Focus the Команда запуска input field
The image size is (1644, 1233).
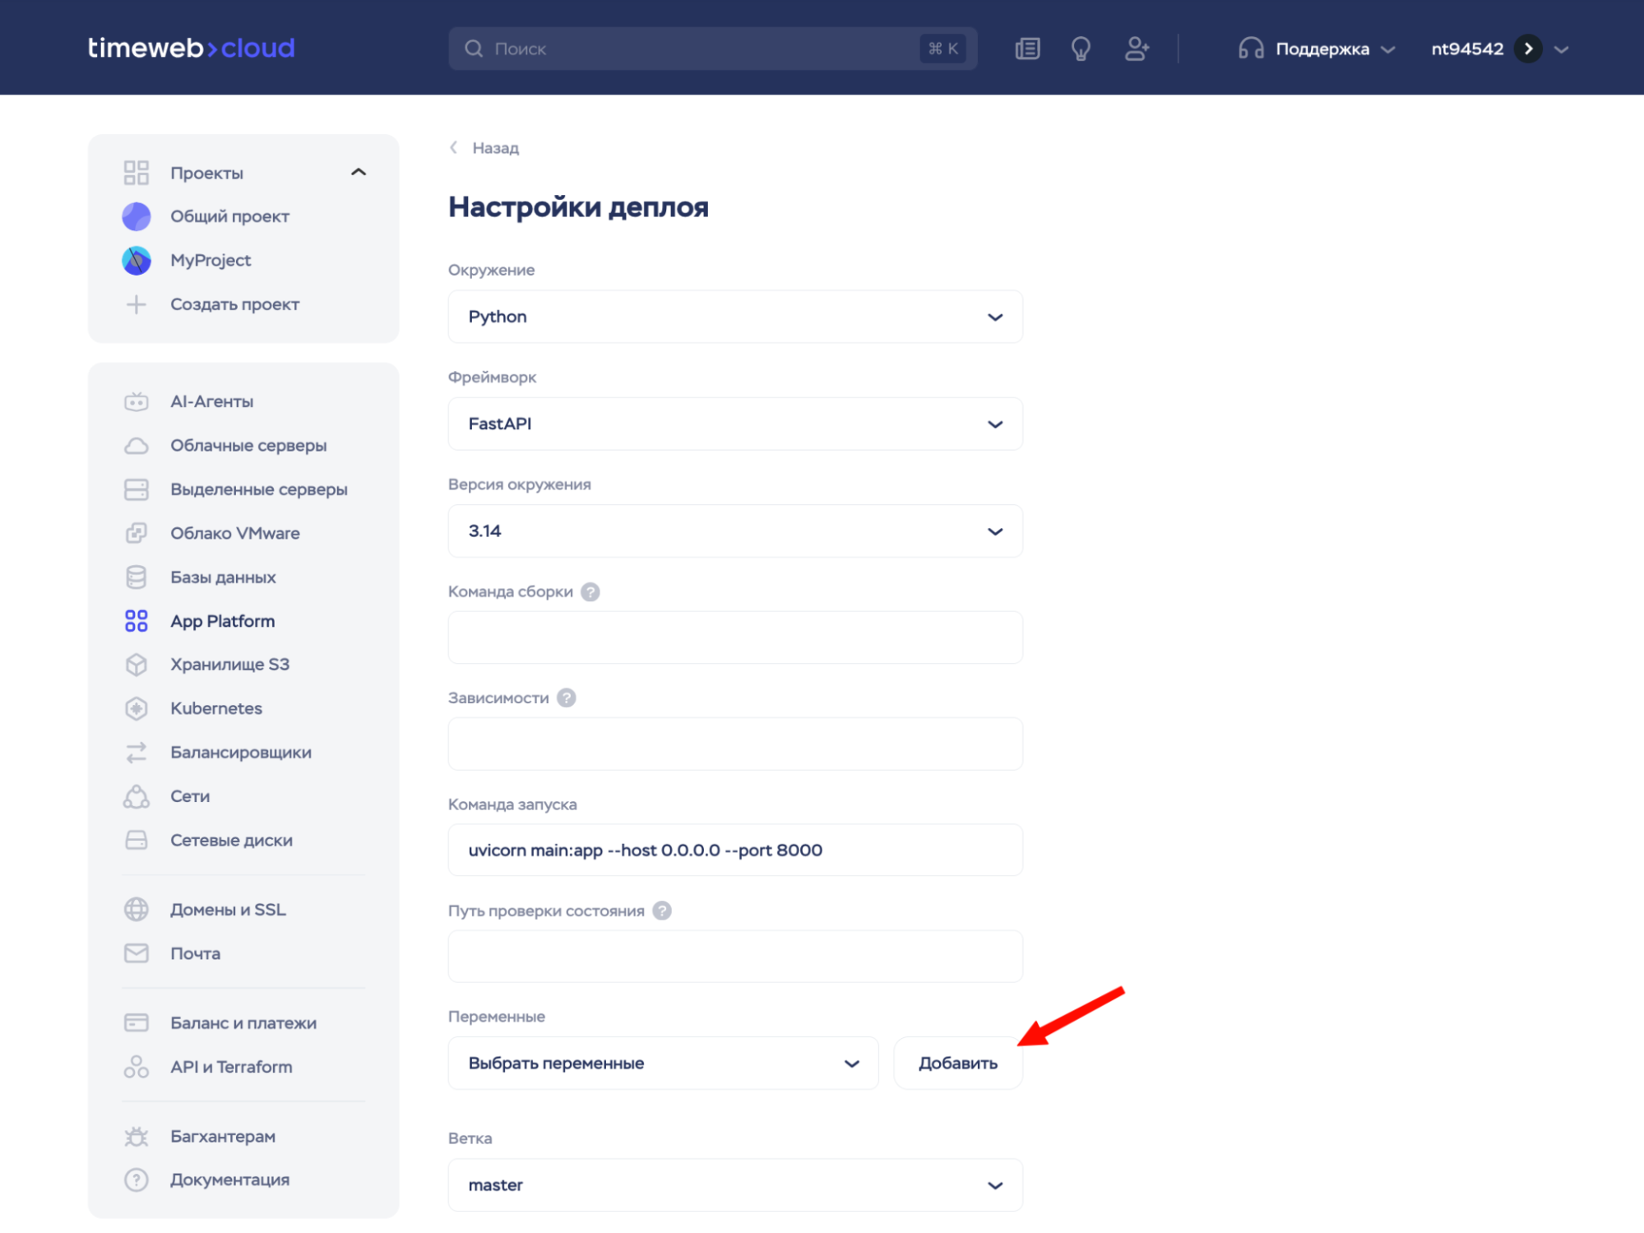(x=734, y=850)
